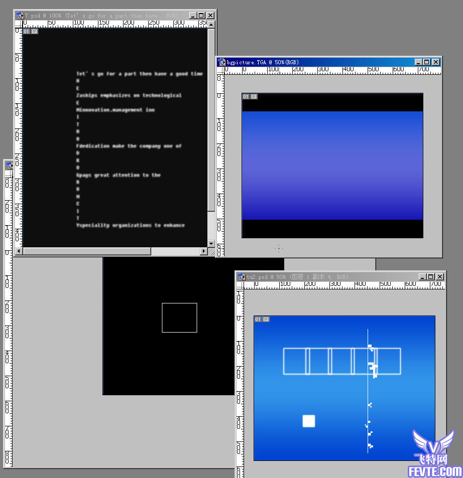Click the vertical scrollbar thumb in 7.psd
The height and width of the screenshot is (478, 463).
click(211, 119)
